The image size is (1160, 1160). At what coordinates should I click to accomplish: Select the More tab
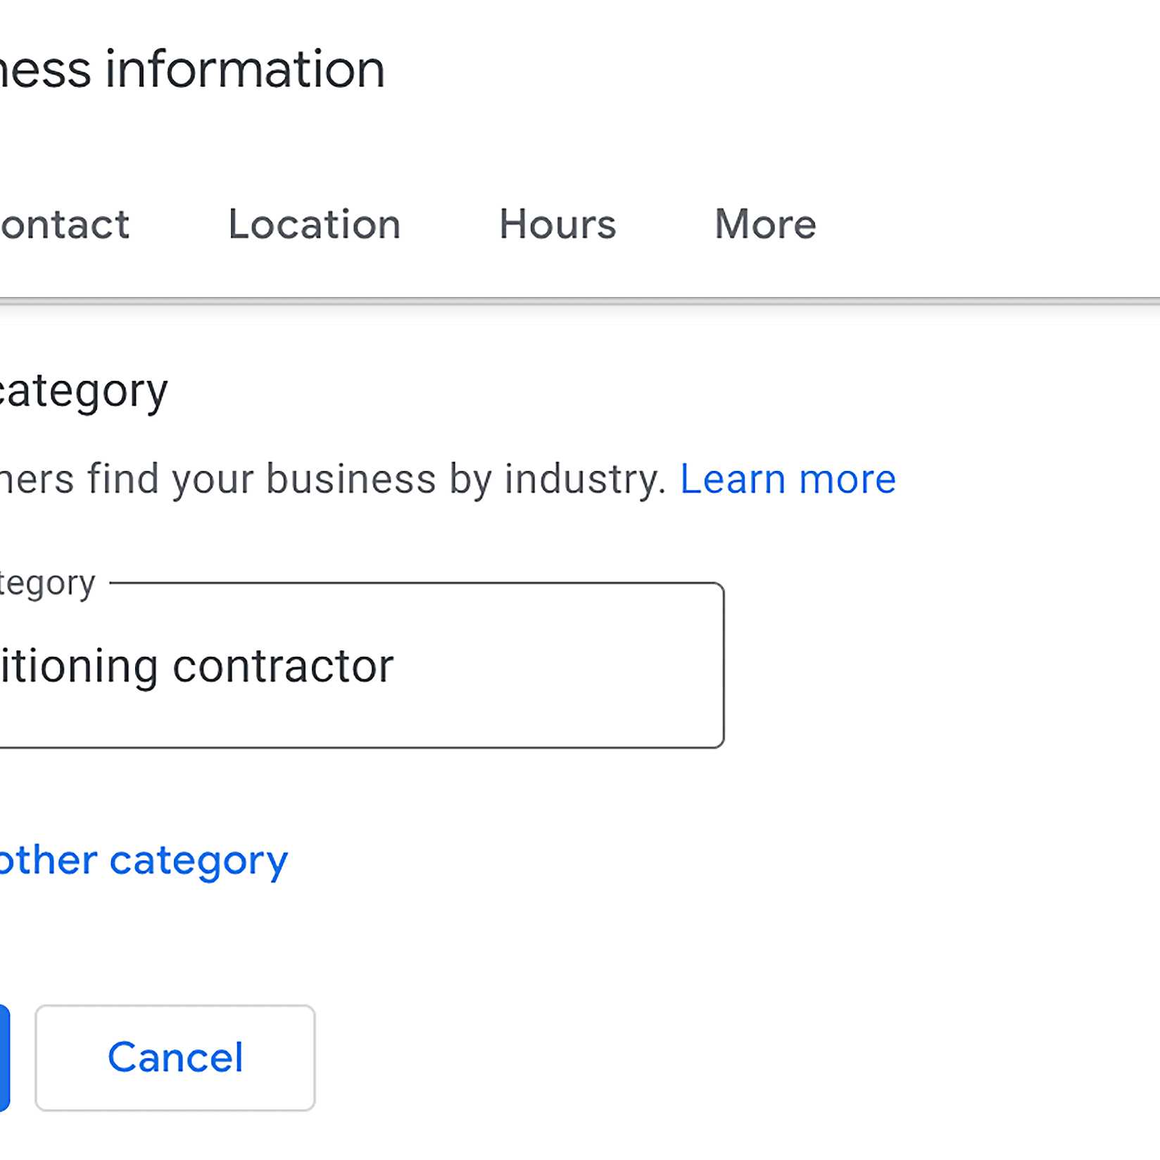click(764, 225)
